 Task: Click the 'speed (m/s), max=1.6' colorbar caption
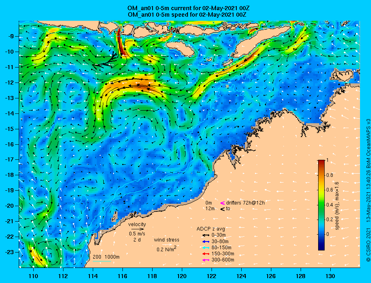[337, 206]
